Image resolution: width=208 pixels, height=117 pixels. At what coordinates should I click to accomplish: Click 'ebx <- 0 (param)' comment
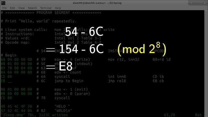72,94
